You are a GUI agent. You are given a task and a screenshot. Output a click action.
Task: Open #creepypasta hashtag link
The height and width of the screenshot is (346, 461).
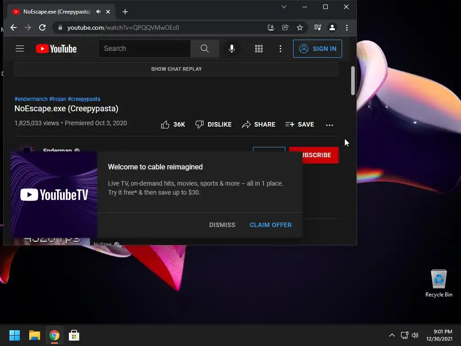pyautogui.click(x=84, y=99)
